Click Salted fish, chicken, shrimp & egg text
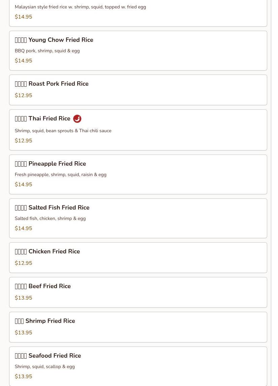 (x=50, y=218)
